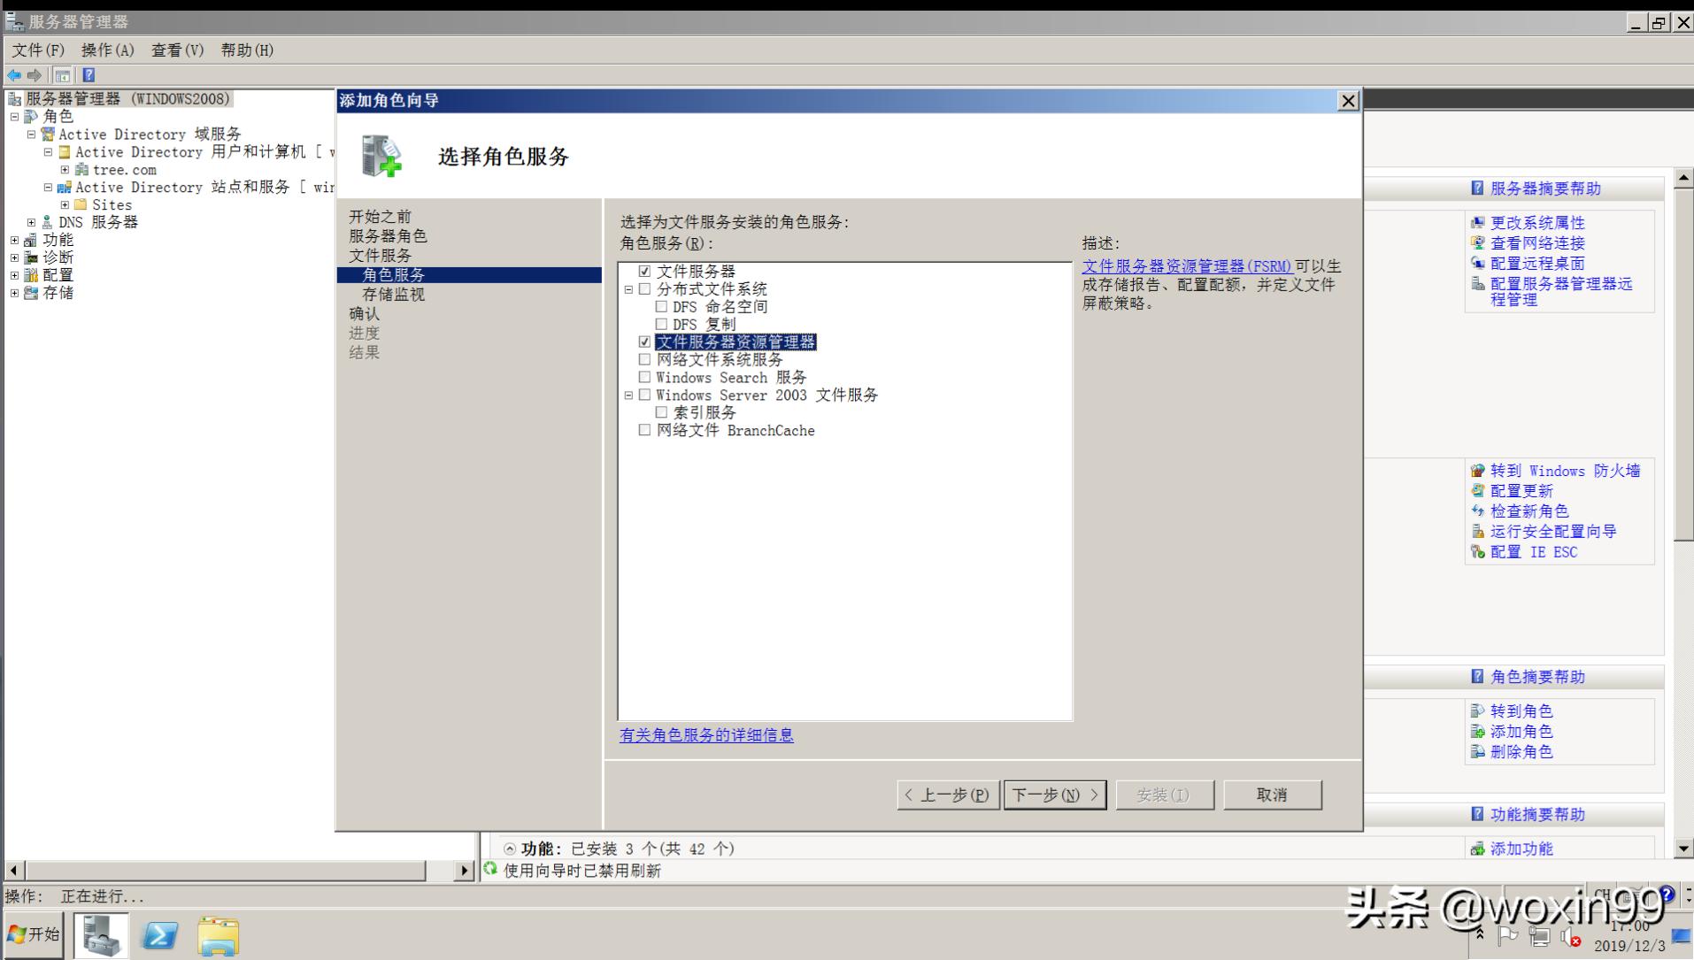This screenshot has height=960, width=1694.
Task: Expand the 分布式文件系统 tree node
Action: [x=628, y=288]
